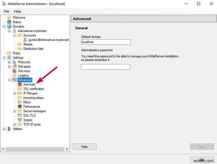Click the shikwekwe.mydomain server icon
217x164 pixels.
[14, 31]
